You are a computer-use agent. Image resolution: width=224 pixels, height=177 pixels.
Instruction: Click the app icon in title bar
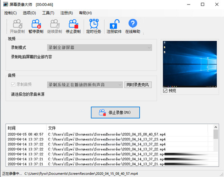6,4
